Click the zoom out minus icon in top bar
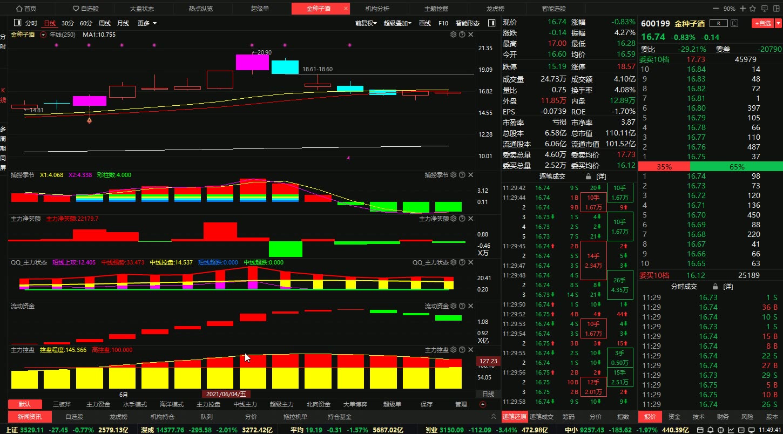Image resolution: width=783 pixels, height=434 pixels. point(716,9)
